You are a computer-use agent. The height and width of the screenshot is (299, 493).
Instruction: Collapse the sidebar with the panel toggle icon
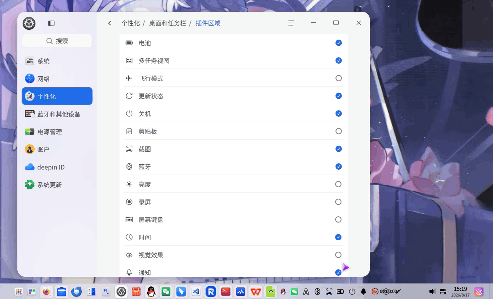coord(51,23)
